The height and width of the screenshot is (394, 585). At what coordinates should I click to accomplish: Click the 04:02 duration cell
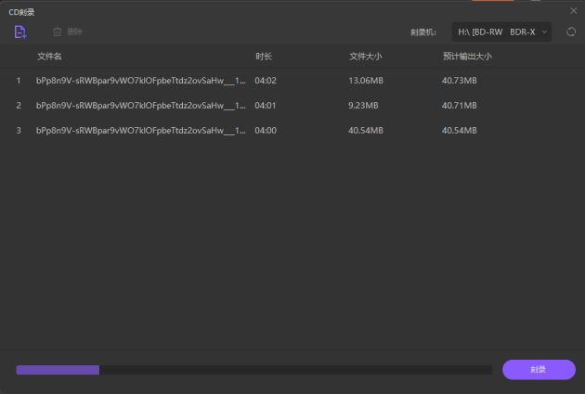(266, 81)
